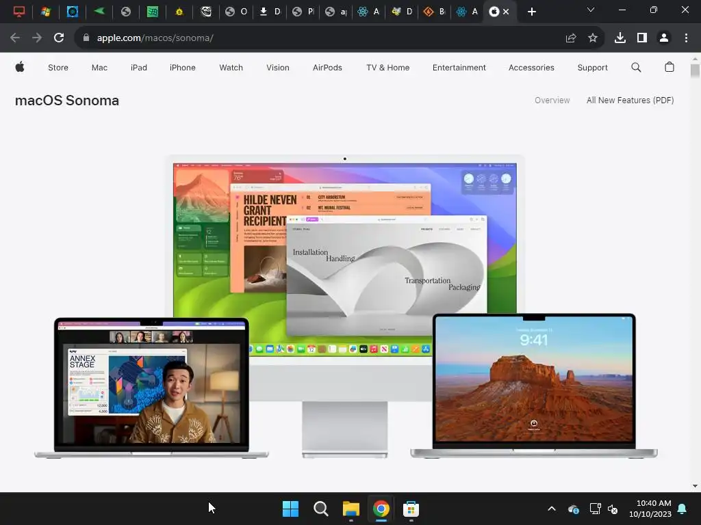Share this page via the share icon
The height and width of the screenshot is (525, 701).
point(570,38)
